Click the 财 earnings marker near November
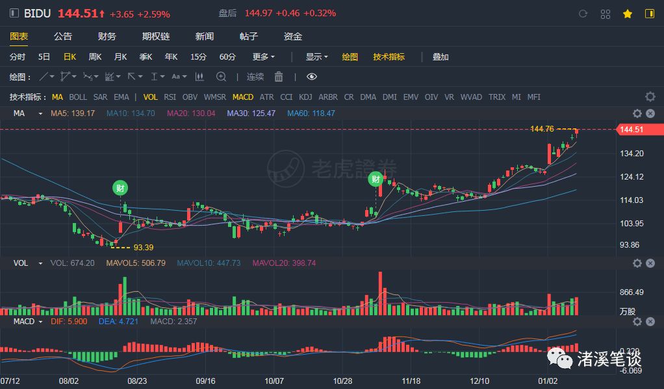Screen dimensions: 664x389 376,180
